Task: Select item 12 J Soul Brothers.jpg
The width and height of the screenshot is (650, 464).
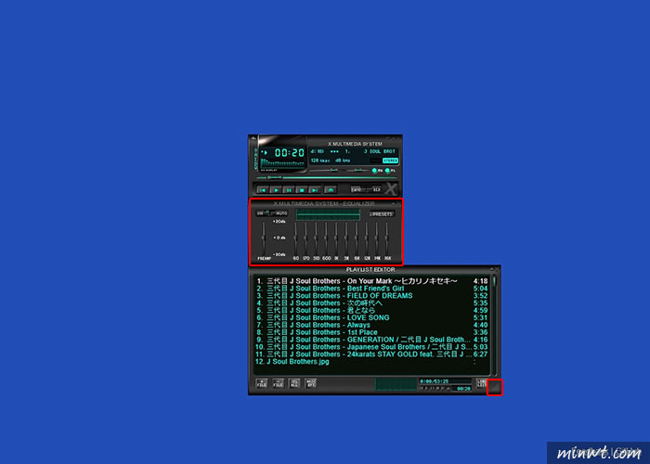Action: point(371,362)
